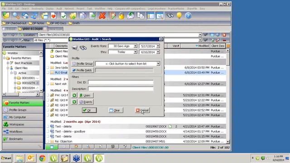The image size is (290, 163).
Task: Click the green checkmark document toolbar icon
Action: click(63, 16)
